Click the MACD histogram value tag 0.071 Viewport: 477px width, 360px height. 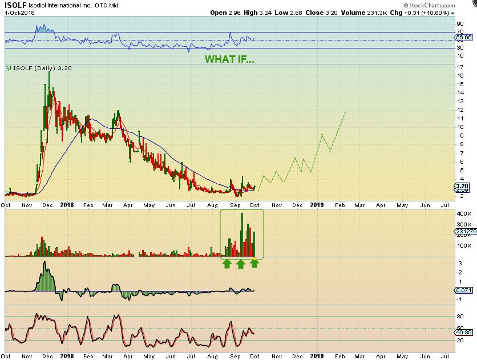tap(464, 290)
